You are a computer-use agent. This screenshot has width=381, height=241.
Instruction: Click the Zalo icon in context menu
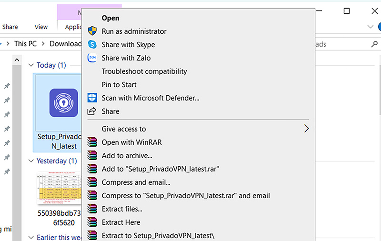point(92,58)
